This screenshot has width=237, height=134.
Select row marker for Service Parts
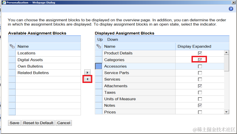(99, 73)
